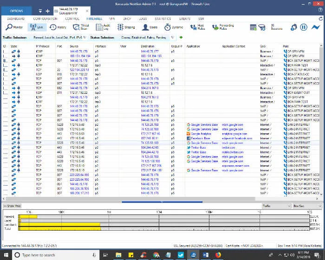The height and width of the screenshot is (260, 325).
Task: Click the green add filter arrow
Action: [181, 38]
